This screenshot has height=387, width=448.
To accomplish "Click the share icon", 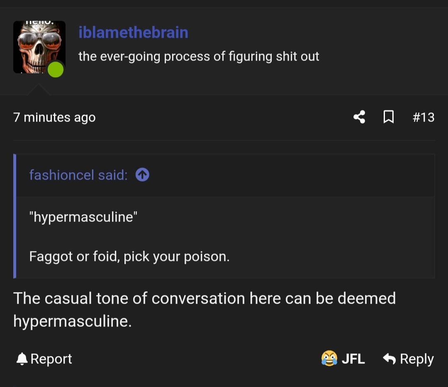I will coord(359,117).
